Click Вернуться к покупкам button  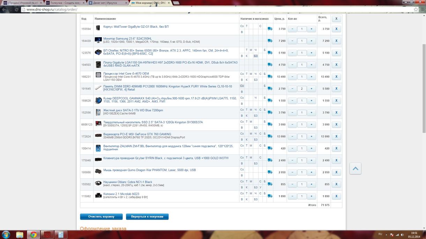pyautogui.click(x=147, y=216)
